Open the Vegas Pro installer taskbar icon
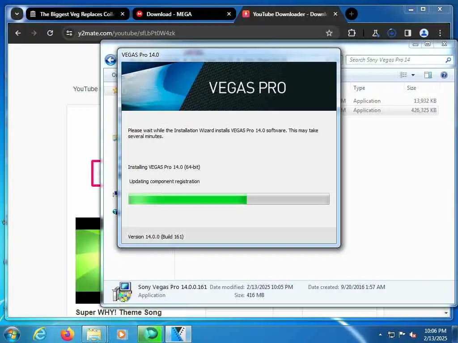 pos(178,334)
